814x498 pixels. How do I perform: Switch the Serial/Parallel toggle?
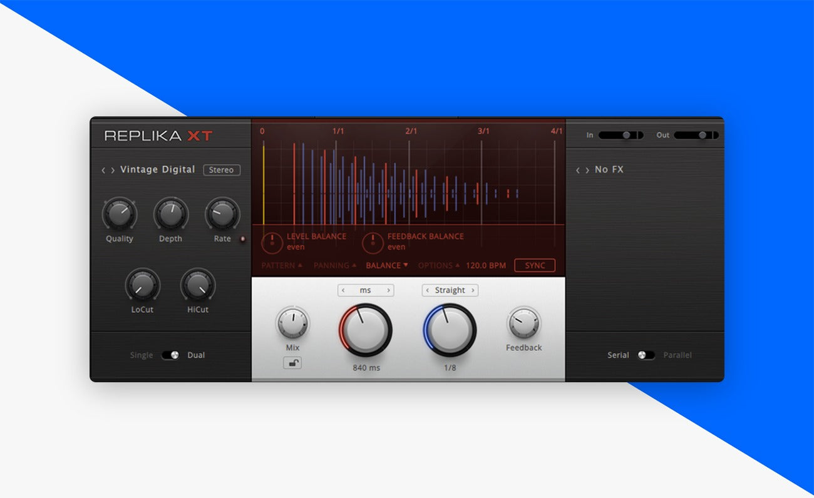pos(646,355)
